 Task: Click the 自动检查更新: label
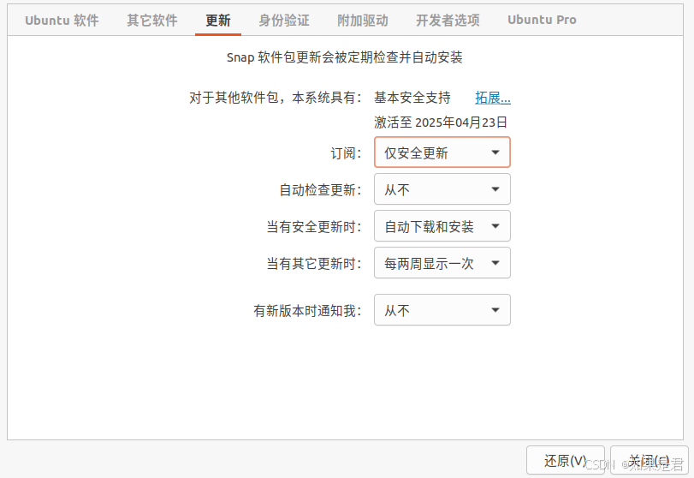click(320, 190)
